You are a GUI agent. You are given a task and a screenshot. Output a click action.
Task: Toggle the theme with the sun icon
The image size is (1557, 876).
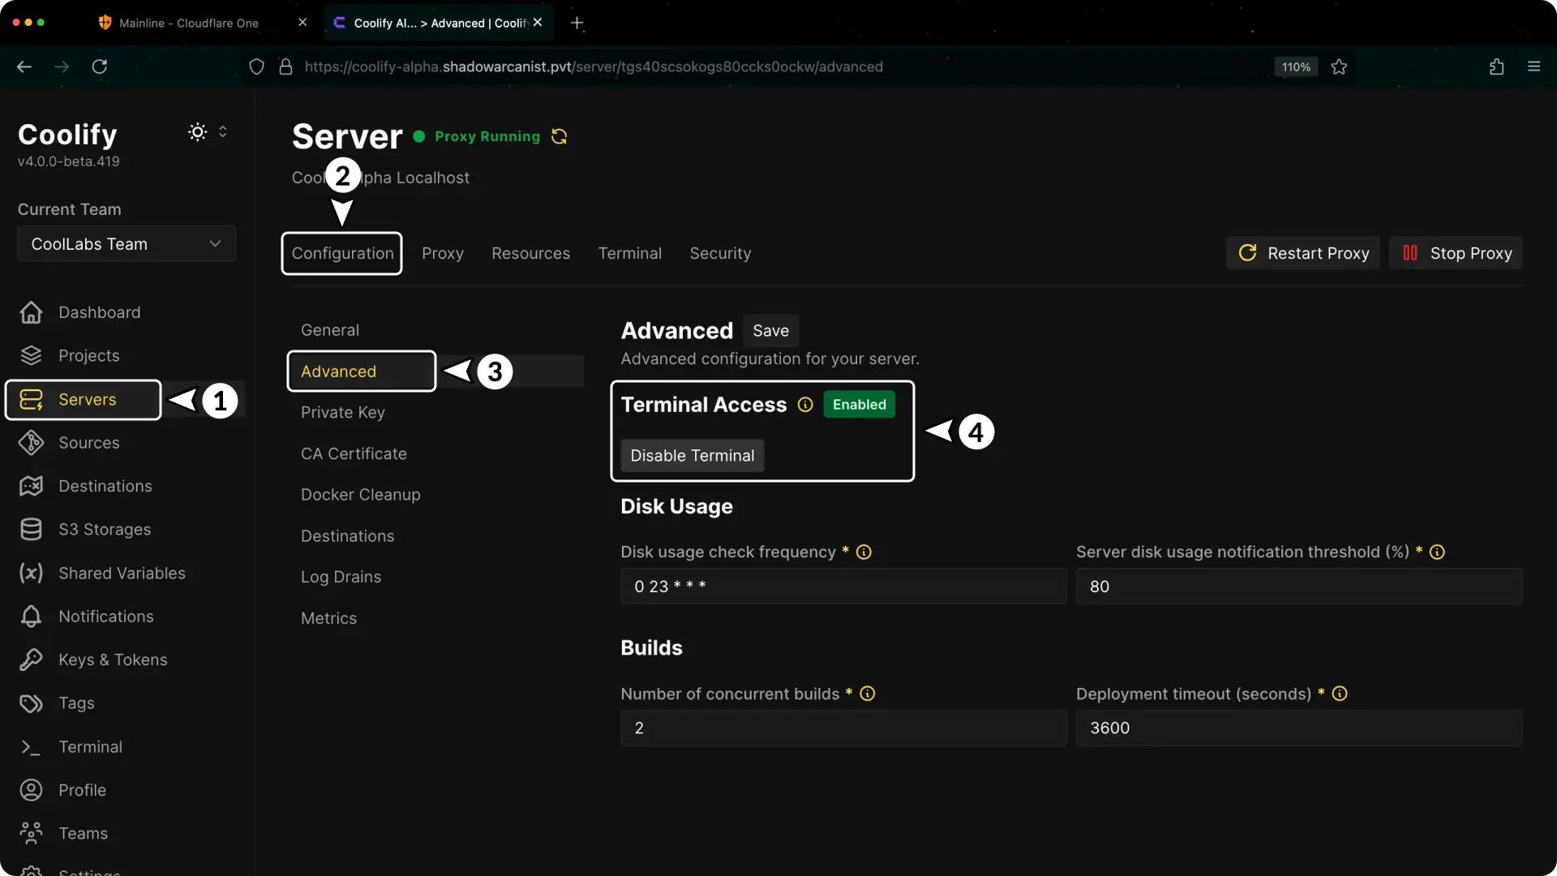(x=196, y=131)
